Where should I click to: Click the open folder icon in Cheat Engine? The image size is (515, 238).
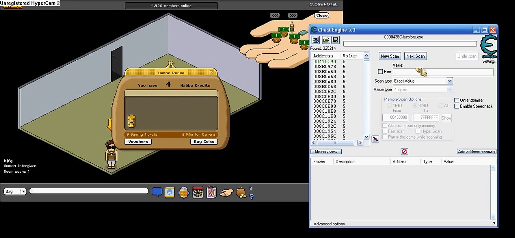[326, 40]
